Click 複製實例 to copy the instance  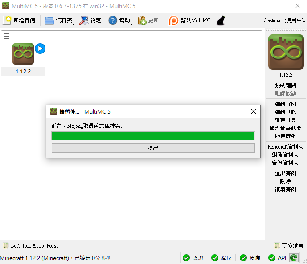click(285, 190)
